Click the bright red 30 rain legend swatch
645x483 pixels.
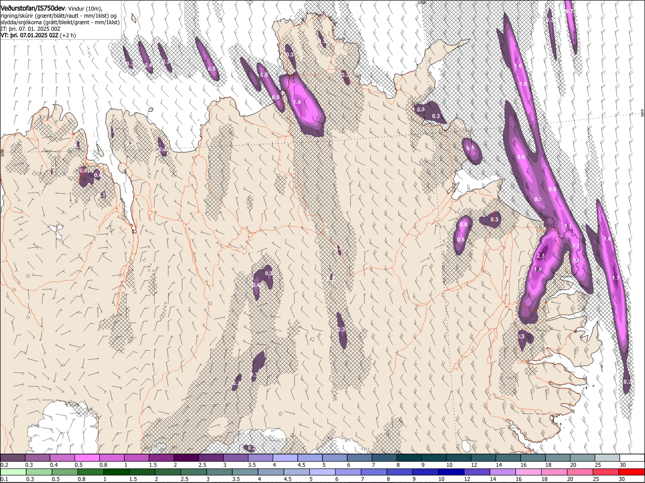point(632,472)
